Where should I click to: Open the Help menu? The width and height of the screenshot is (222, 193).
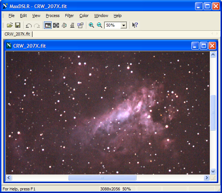coord(118,16)
